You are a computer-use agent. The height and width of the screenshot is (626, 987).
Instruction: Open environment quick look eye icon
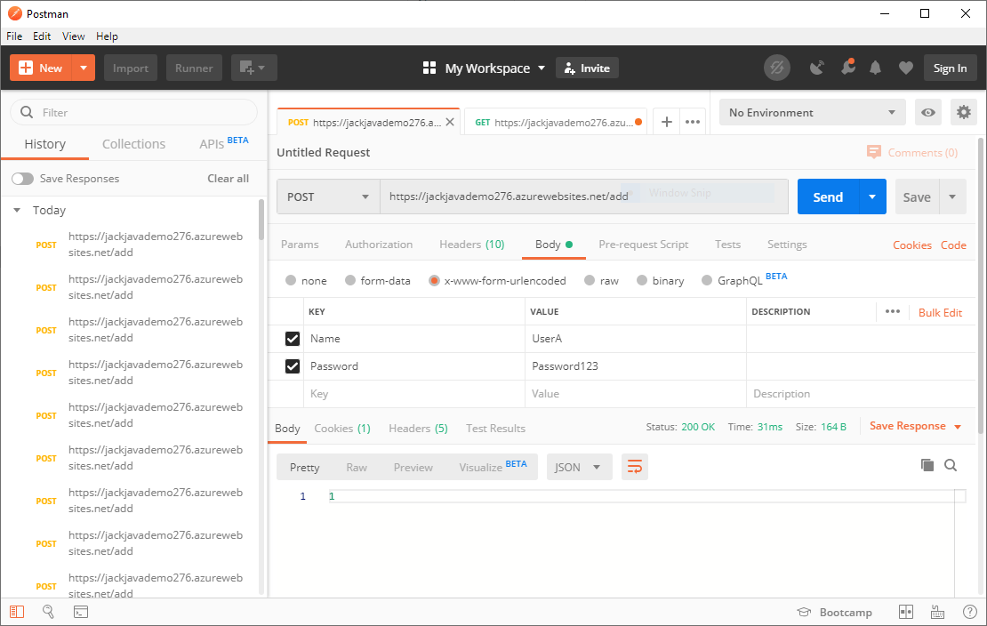click(x=927, y=112)
